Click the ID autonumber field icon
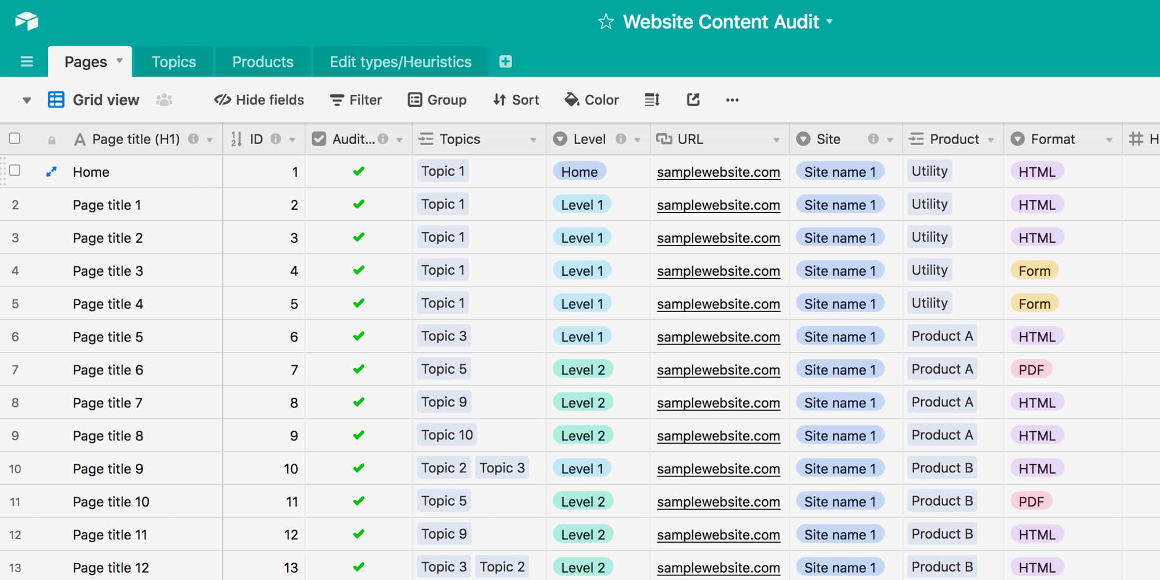The width and height of the screenshot is (1160, 580). point(236,139)
